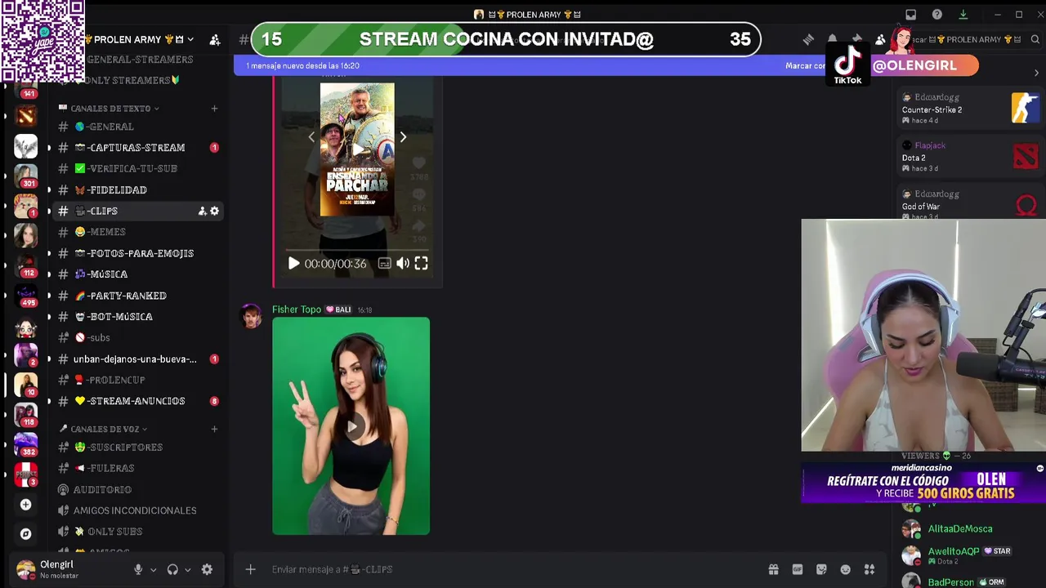
Task: Collapse the CANALES DE TEXTO category
Action: tap(110, 108)
